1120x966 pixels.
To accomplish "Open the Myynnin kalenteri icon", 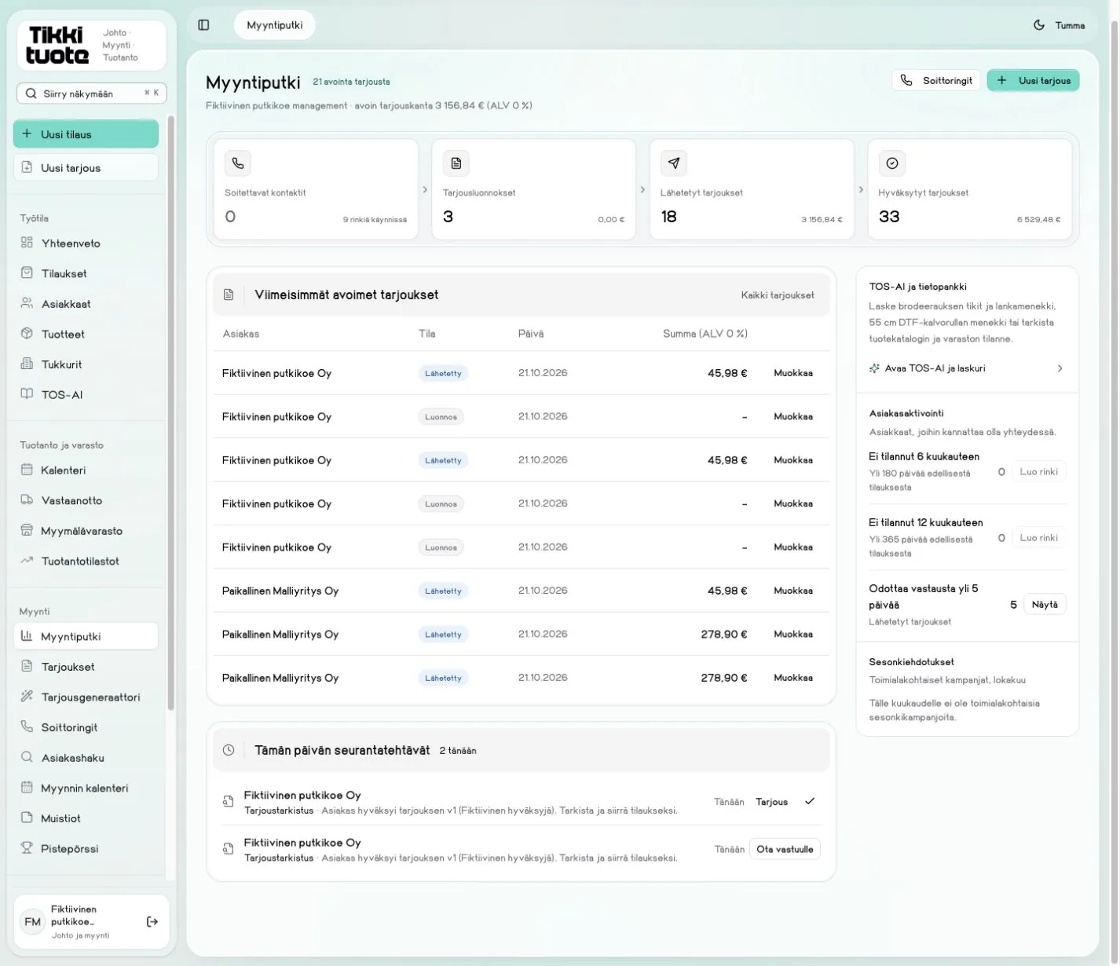I will click(27, 788).
